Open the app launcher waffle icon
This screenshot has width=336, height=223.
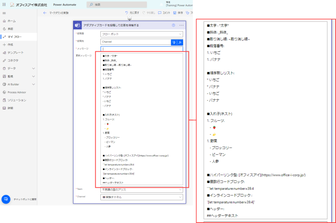[x=4, y=5]
